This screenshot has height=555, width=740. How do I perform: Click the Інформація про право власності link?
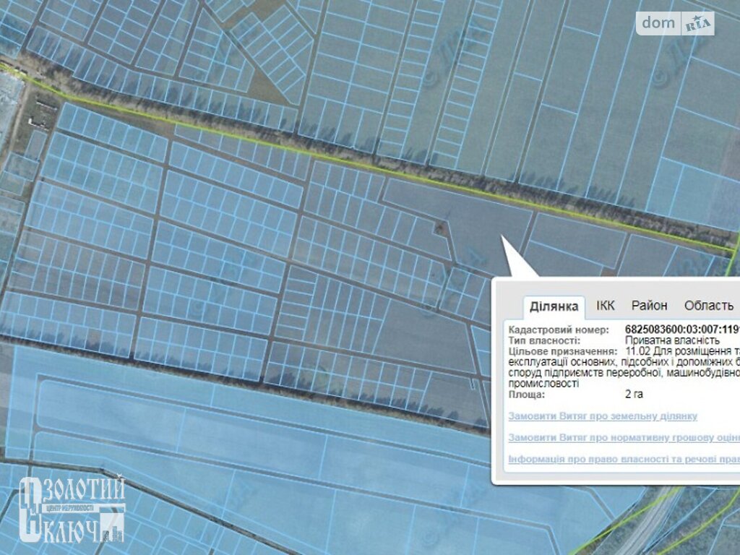pyautogui.click(x=623, y=459)
